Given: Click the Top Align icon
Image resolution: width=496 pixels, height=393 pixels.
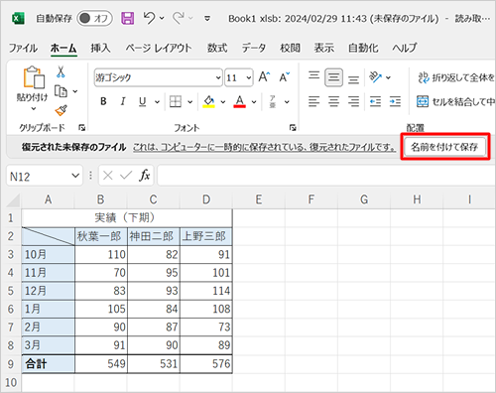Looking at the screenshot, I should [x=313, y=75].
